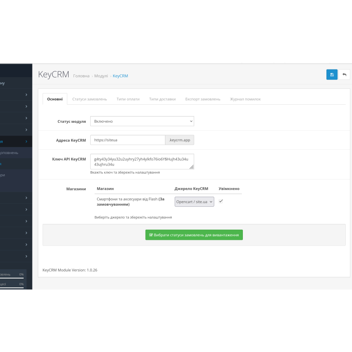Screen dimensions: 352x352
Task: Click inside the Ключ API KeyCRM textarea
Action: coord(141,161)
